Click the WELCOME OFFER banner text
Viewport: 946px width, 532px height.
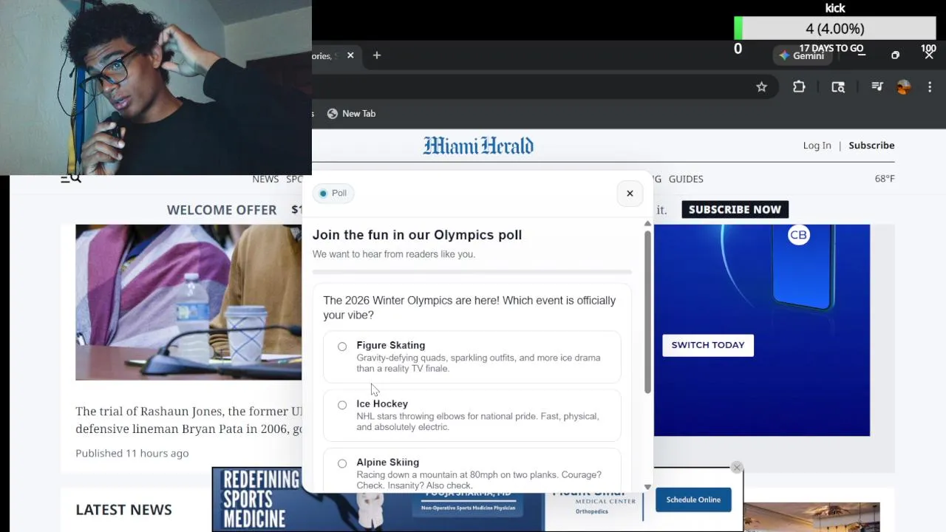(222, 210)
